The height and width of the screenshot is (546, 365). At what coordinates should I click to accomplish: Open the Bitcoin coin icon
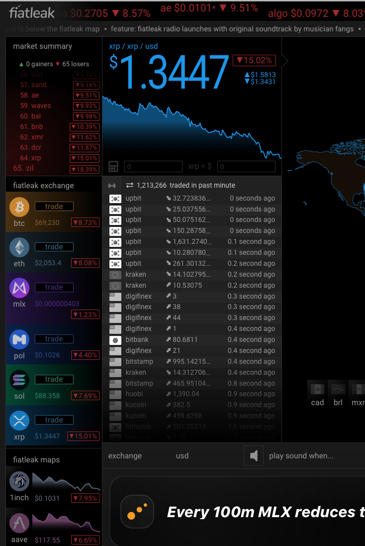[x=19, y=207]
